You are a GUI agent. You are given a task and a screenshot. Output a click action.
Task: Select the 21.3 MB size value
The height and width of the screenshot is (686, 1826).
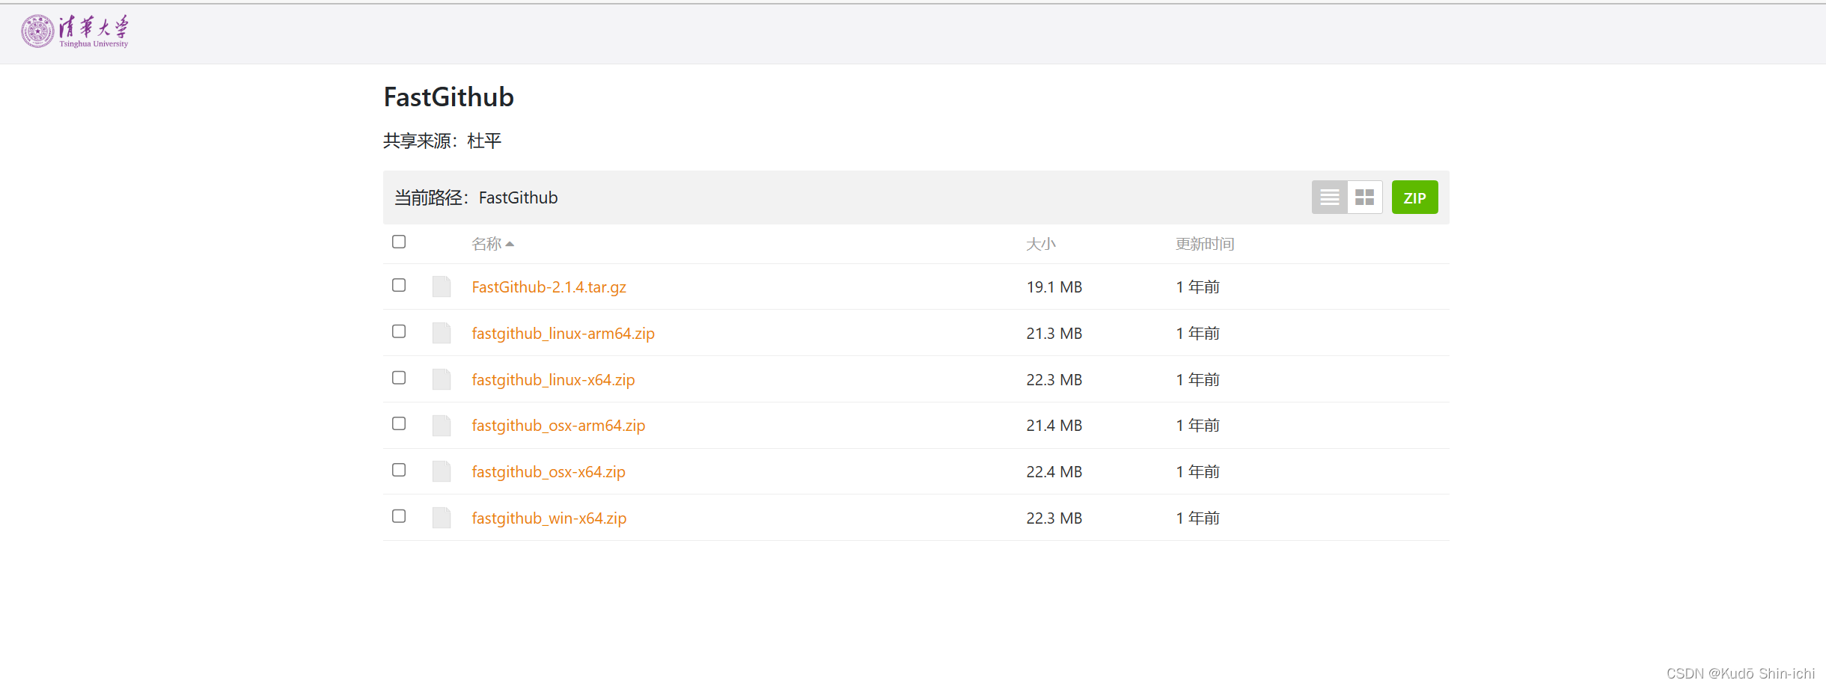coord(1054,334)
